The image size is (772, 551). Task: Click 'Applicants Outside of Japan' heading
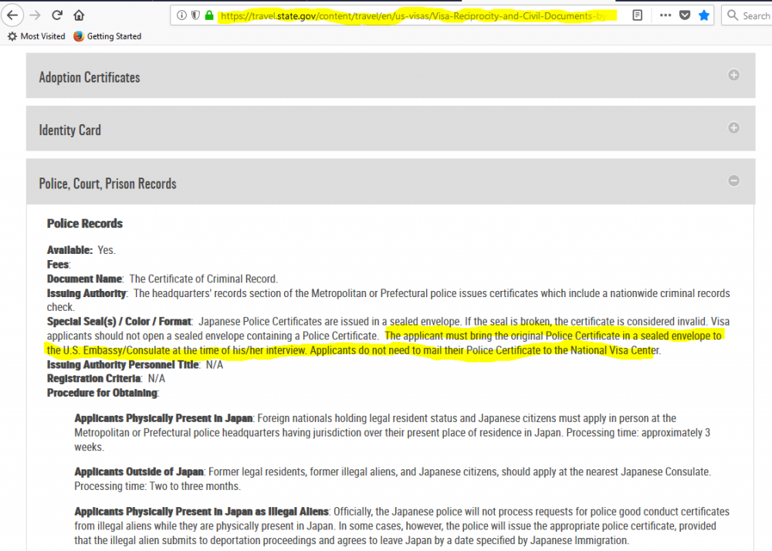(139, 472)
